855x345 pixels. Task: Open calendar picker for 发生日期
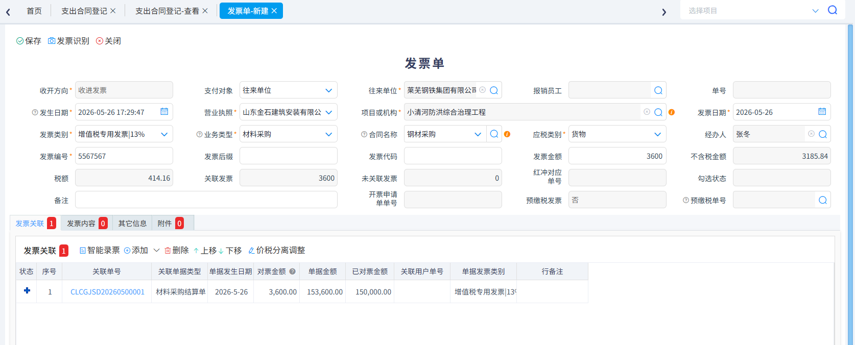point(164,112)
